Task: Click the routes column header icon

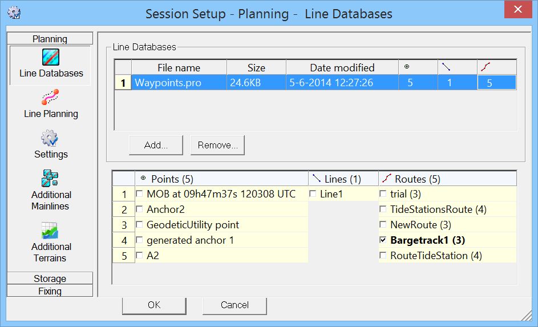Action: pos(486,67)
